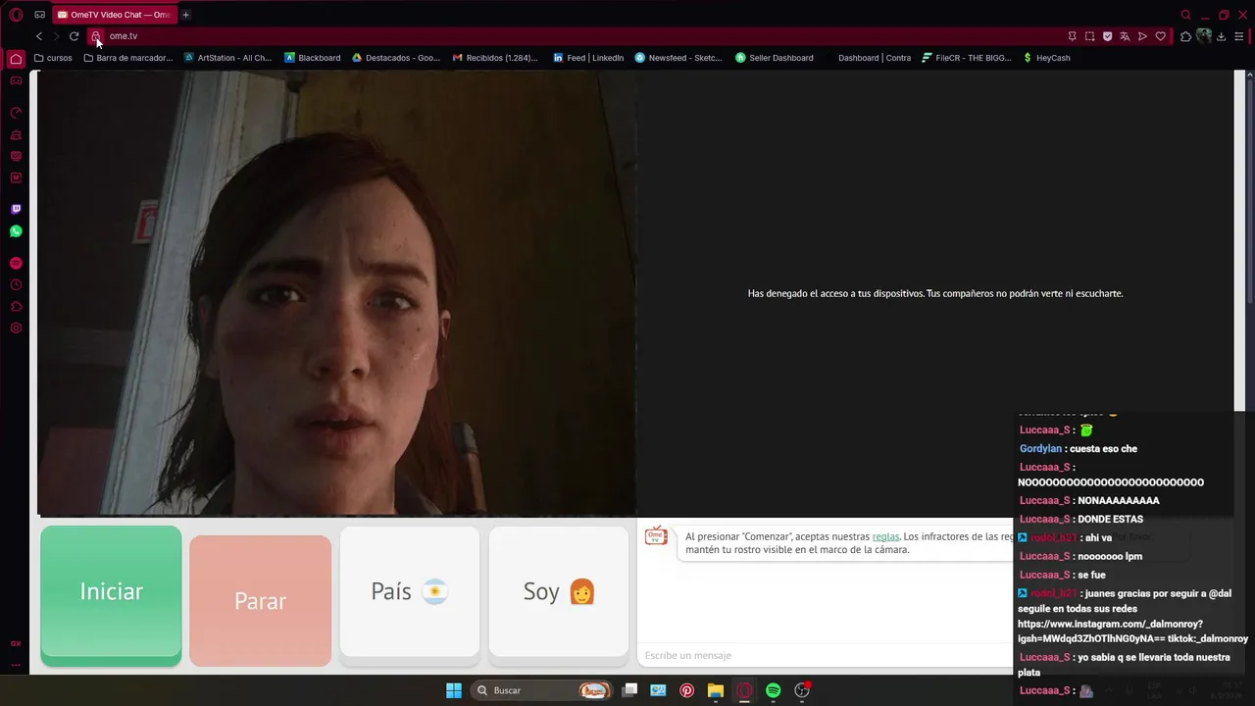
Task: Click the Escribe un mensaje field
Action: click(x=826, y=655)
